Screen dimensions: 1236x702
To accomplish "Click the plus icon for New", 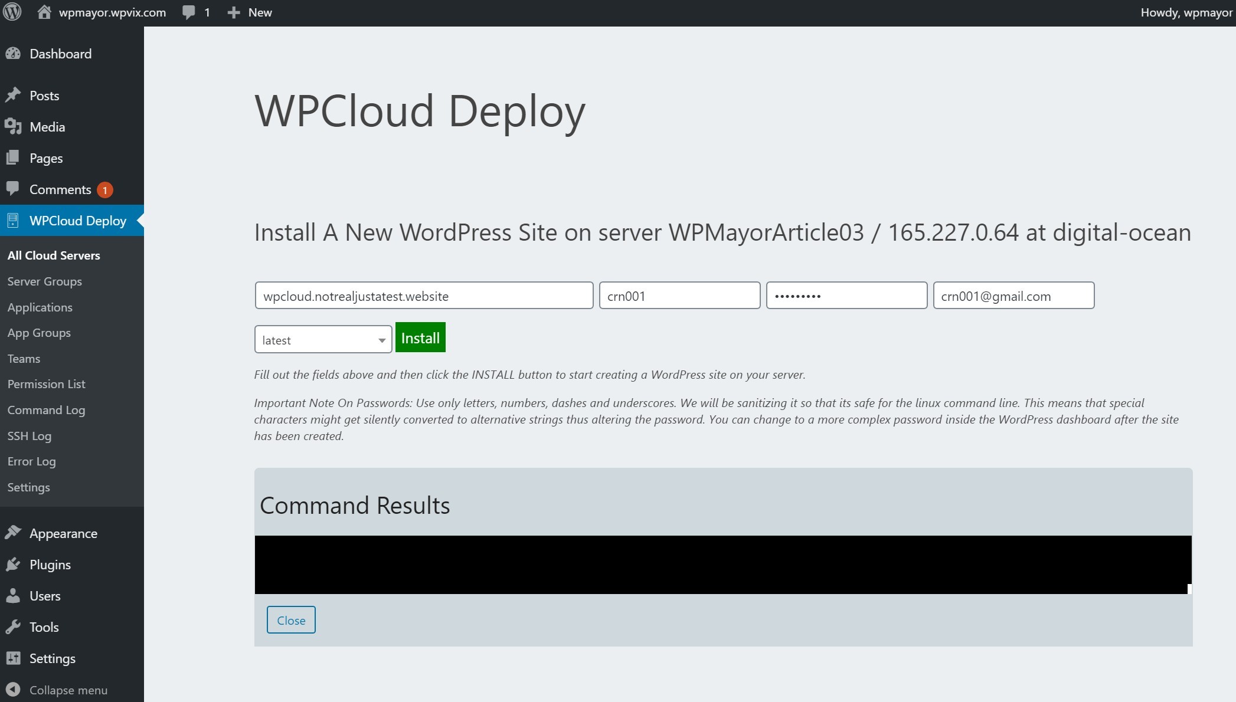I will click(x=234, y=12).
